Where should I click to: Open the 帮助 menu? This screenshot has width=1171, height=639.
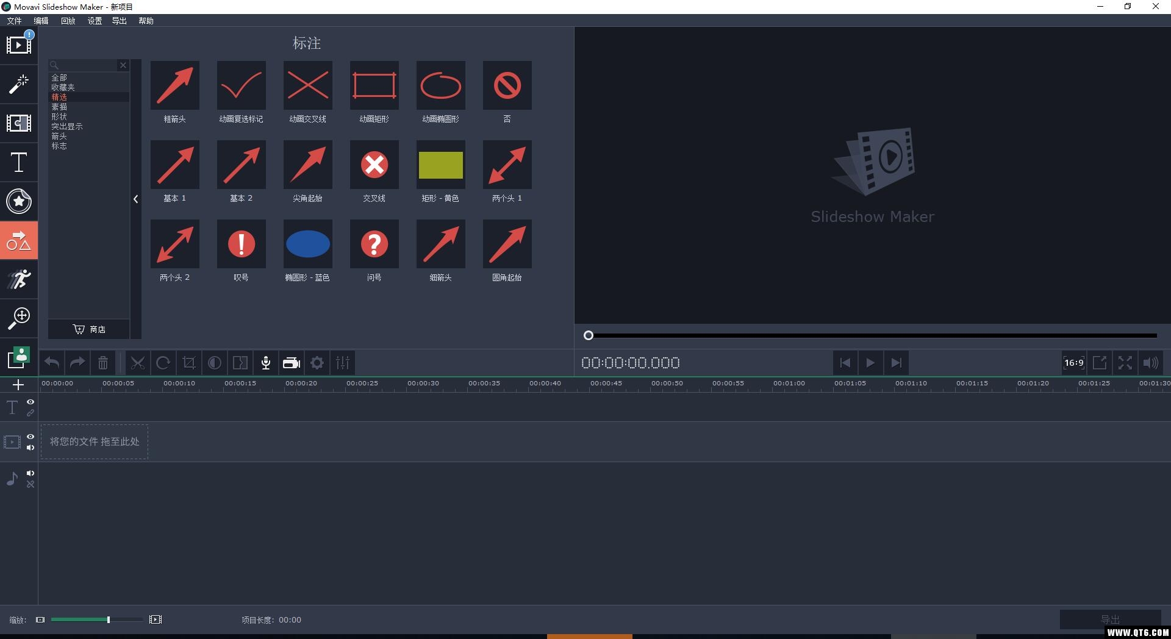tap(146, 21)
